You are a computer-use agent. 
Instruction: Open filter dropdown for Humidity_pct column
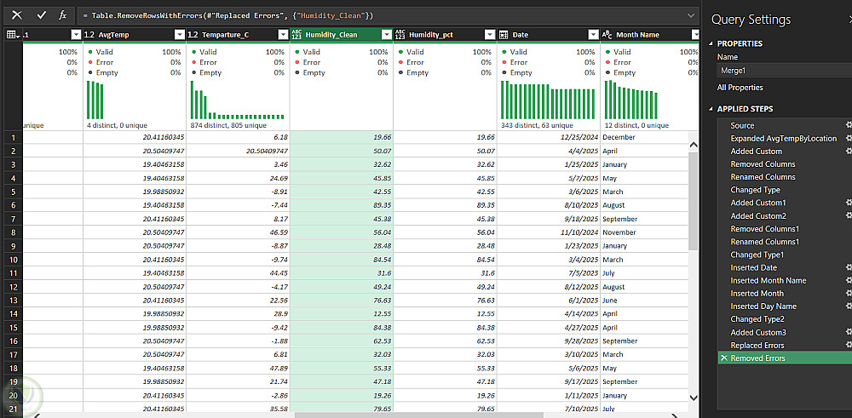(x=489, y=35)
